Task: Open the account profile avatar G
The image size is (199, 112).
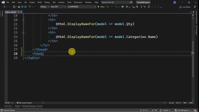Action: coord(175,2)
